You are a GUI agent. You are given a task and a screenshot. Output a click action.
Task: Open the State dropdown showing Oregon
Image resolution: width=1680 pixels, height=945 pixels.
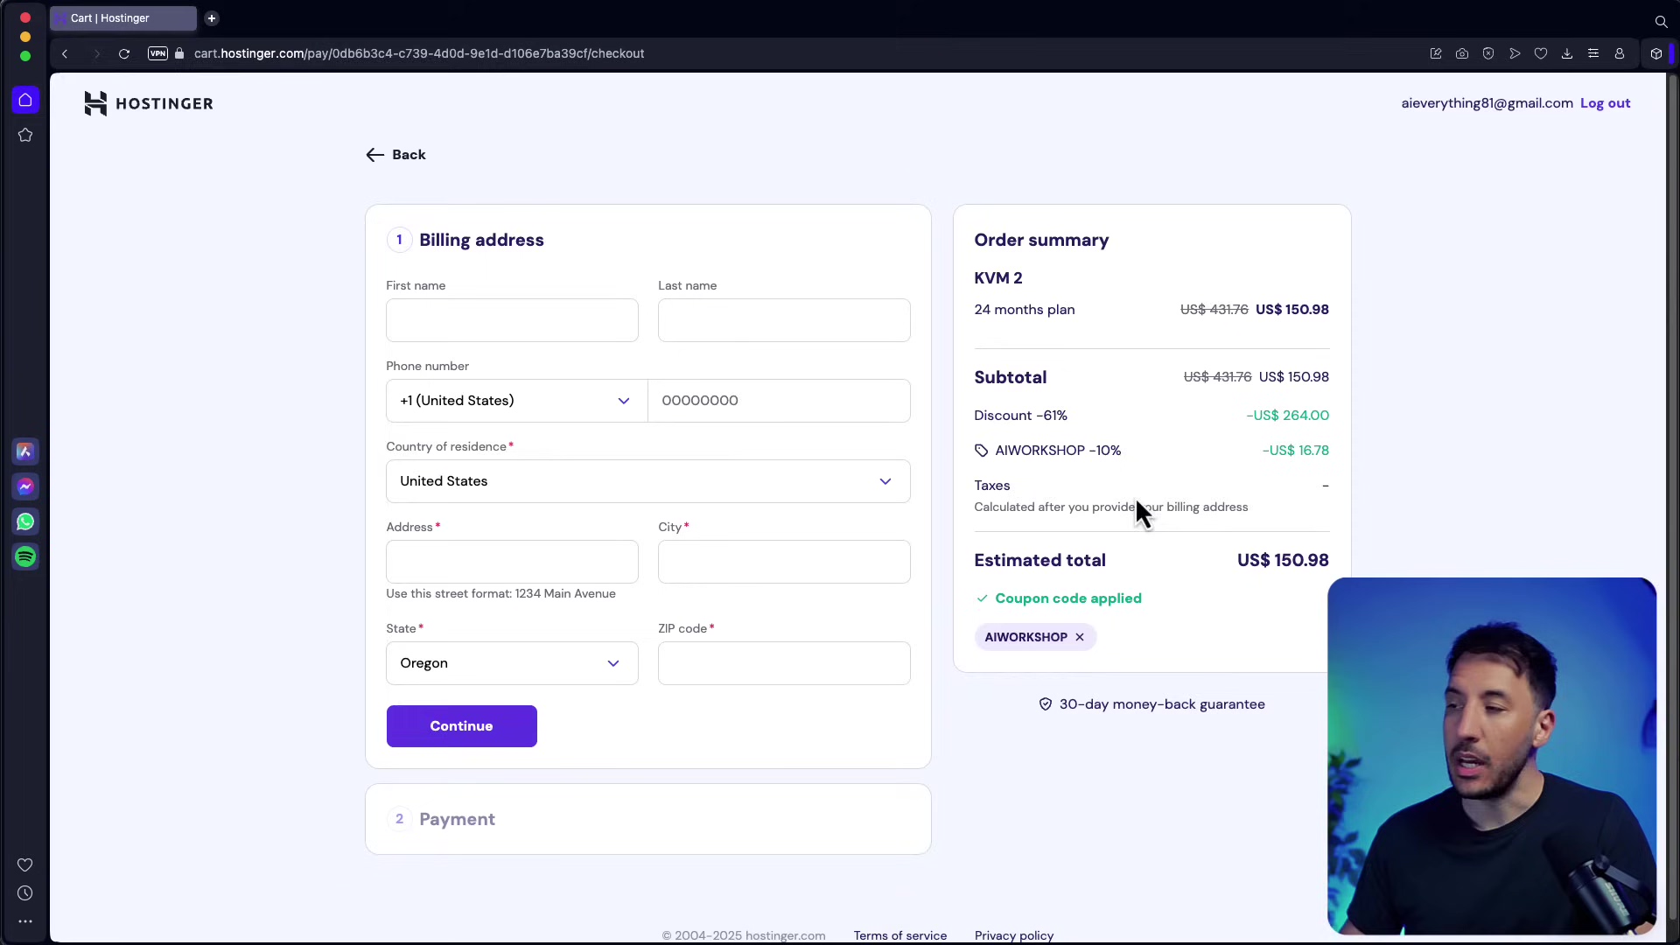[512, 663]
